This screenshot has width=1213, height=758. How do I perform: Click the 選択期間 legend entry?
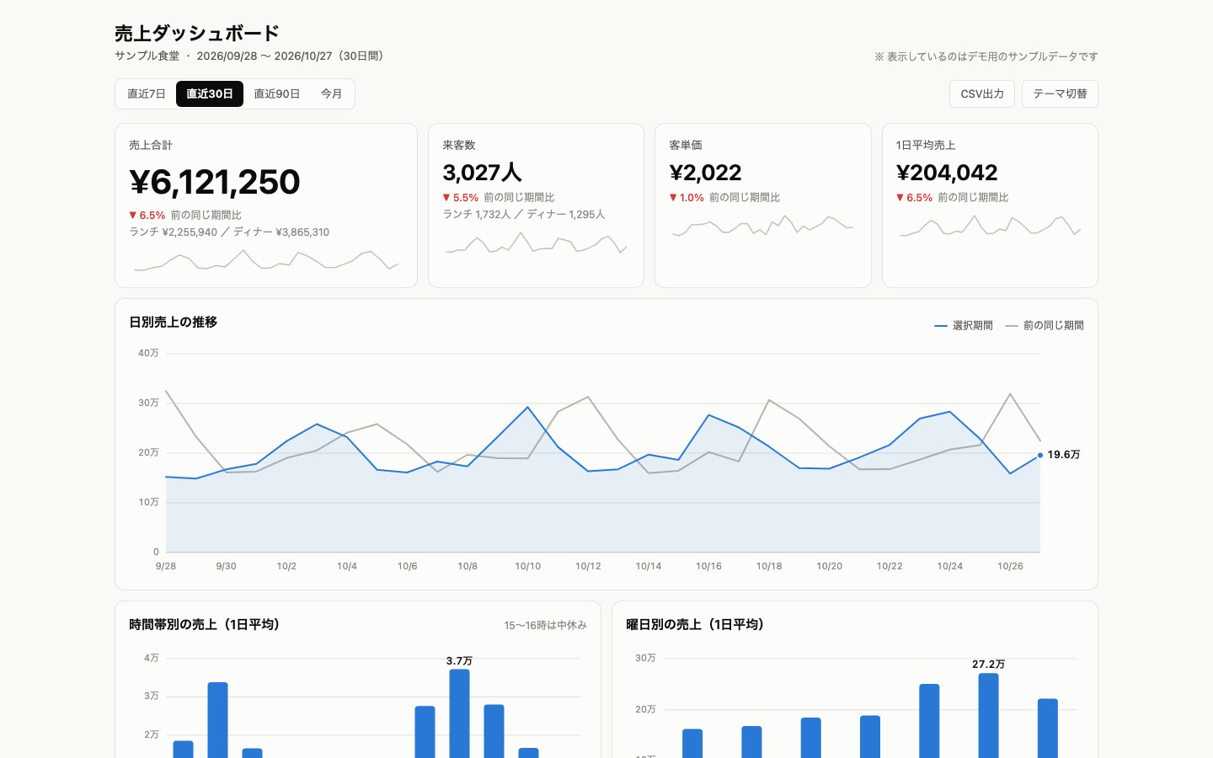964,325
